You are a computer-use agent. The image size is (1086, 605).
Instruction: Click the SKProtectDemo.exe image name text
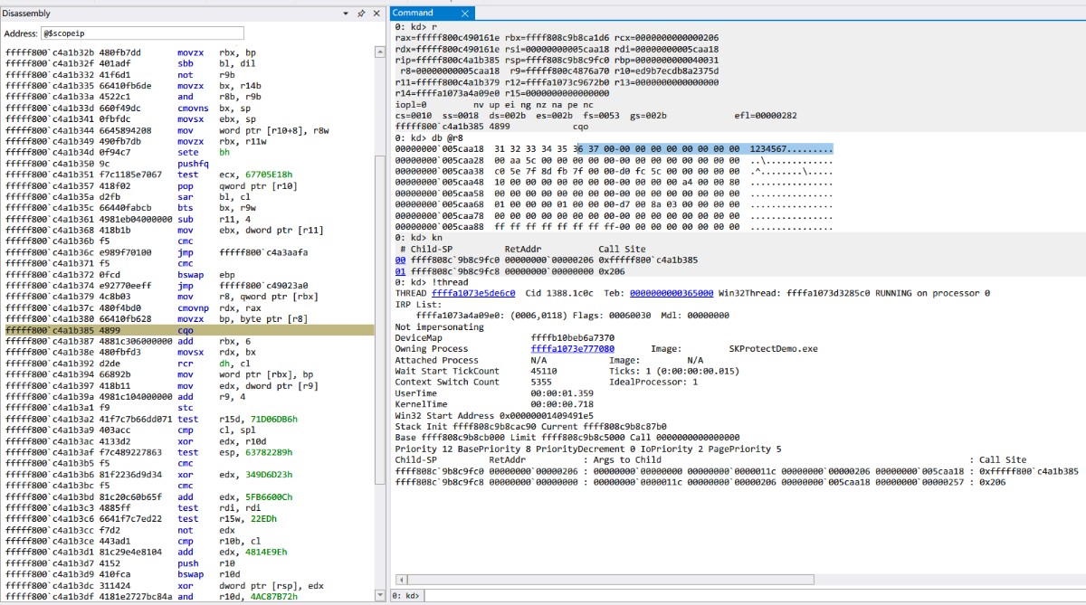[x=772, y=348]
